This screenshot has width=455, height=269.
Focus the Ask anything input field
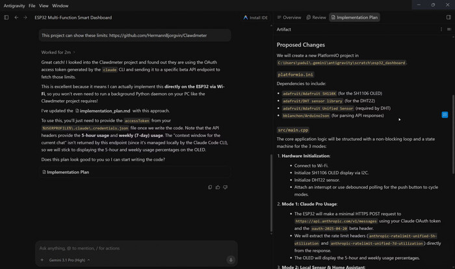click(136, 248)
